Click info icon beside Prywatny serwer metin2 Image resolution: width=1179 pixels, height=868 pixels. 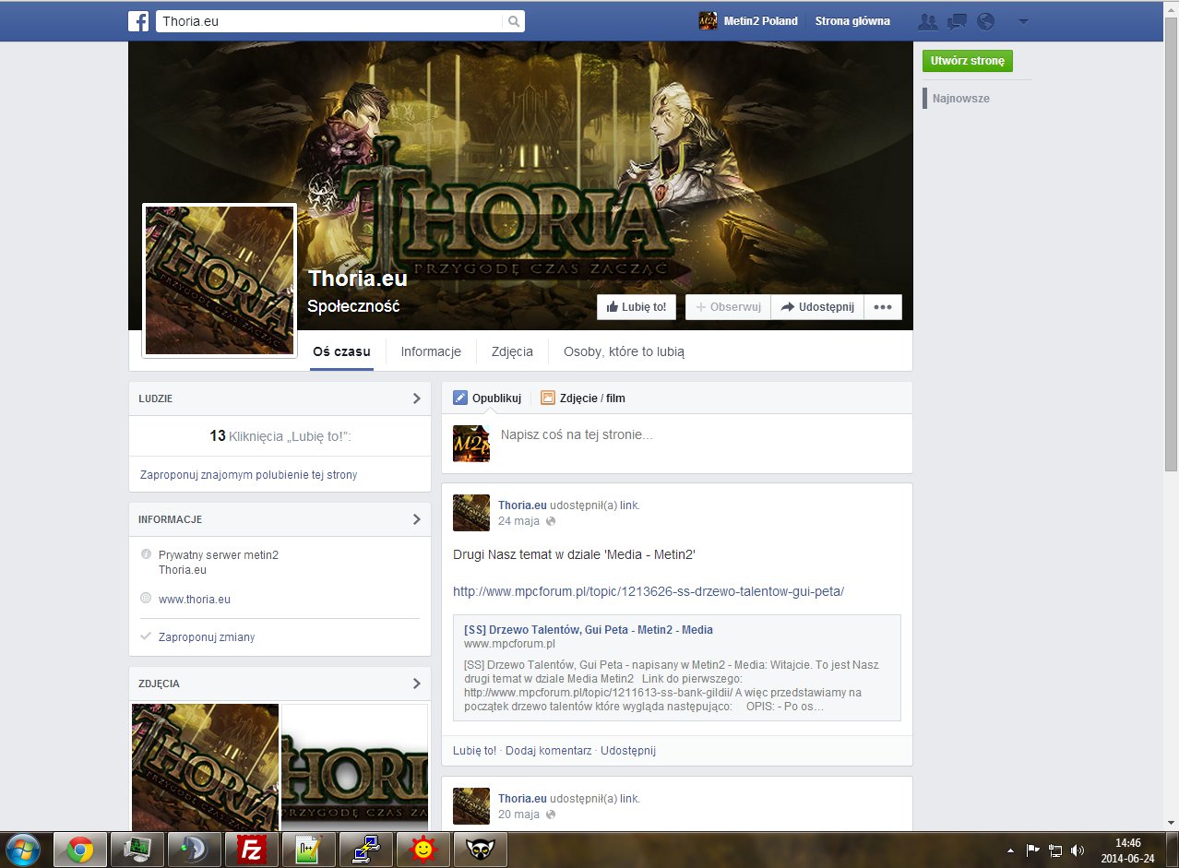click(x=145, y=554)
